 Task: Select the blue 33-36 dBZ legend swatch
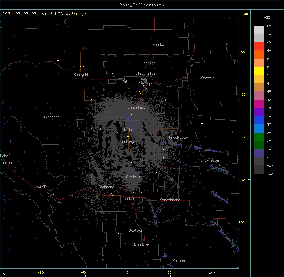pyautogui.click(x=259, y=120)
